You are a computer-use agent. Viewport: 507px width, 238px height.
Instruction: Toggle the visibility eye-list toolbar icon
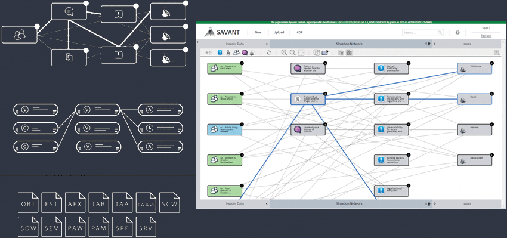coord(208,52)
